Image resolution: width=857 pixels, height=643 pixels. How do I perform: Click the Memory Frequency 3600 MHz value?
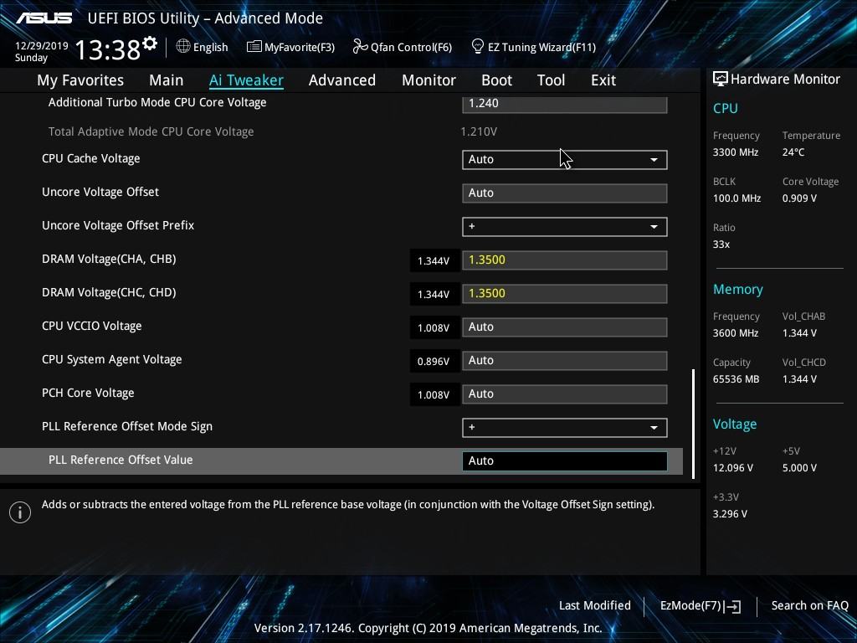(736, 333)
